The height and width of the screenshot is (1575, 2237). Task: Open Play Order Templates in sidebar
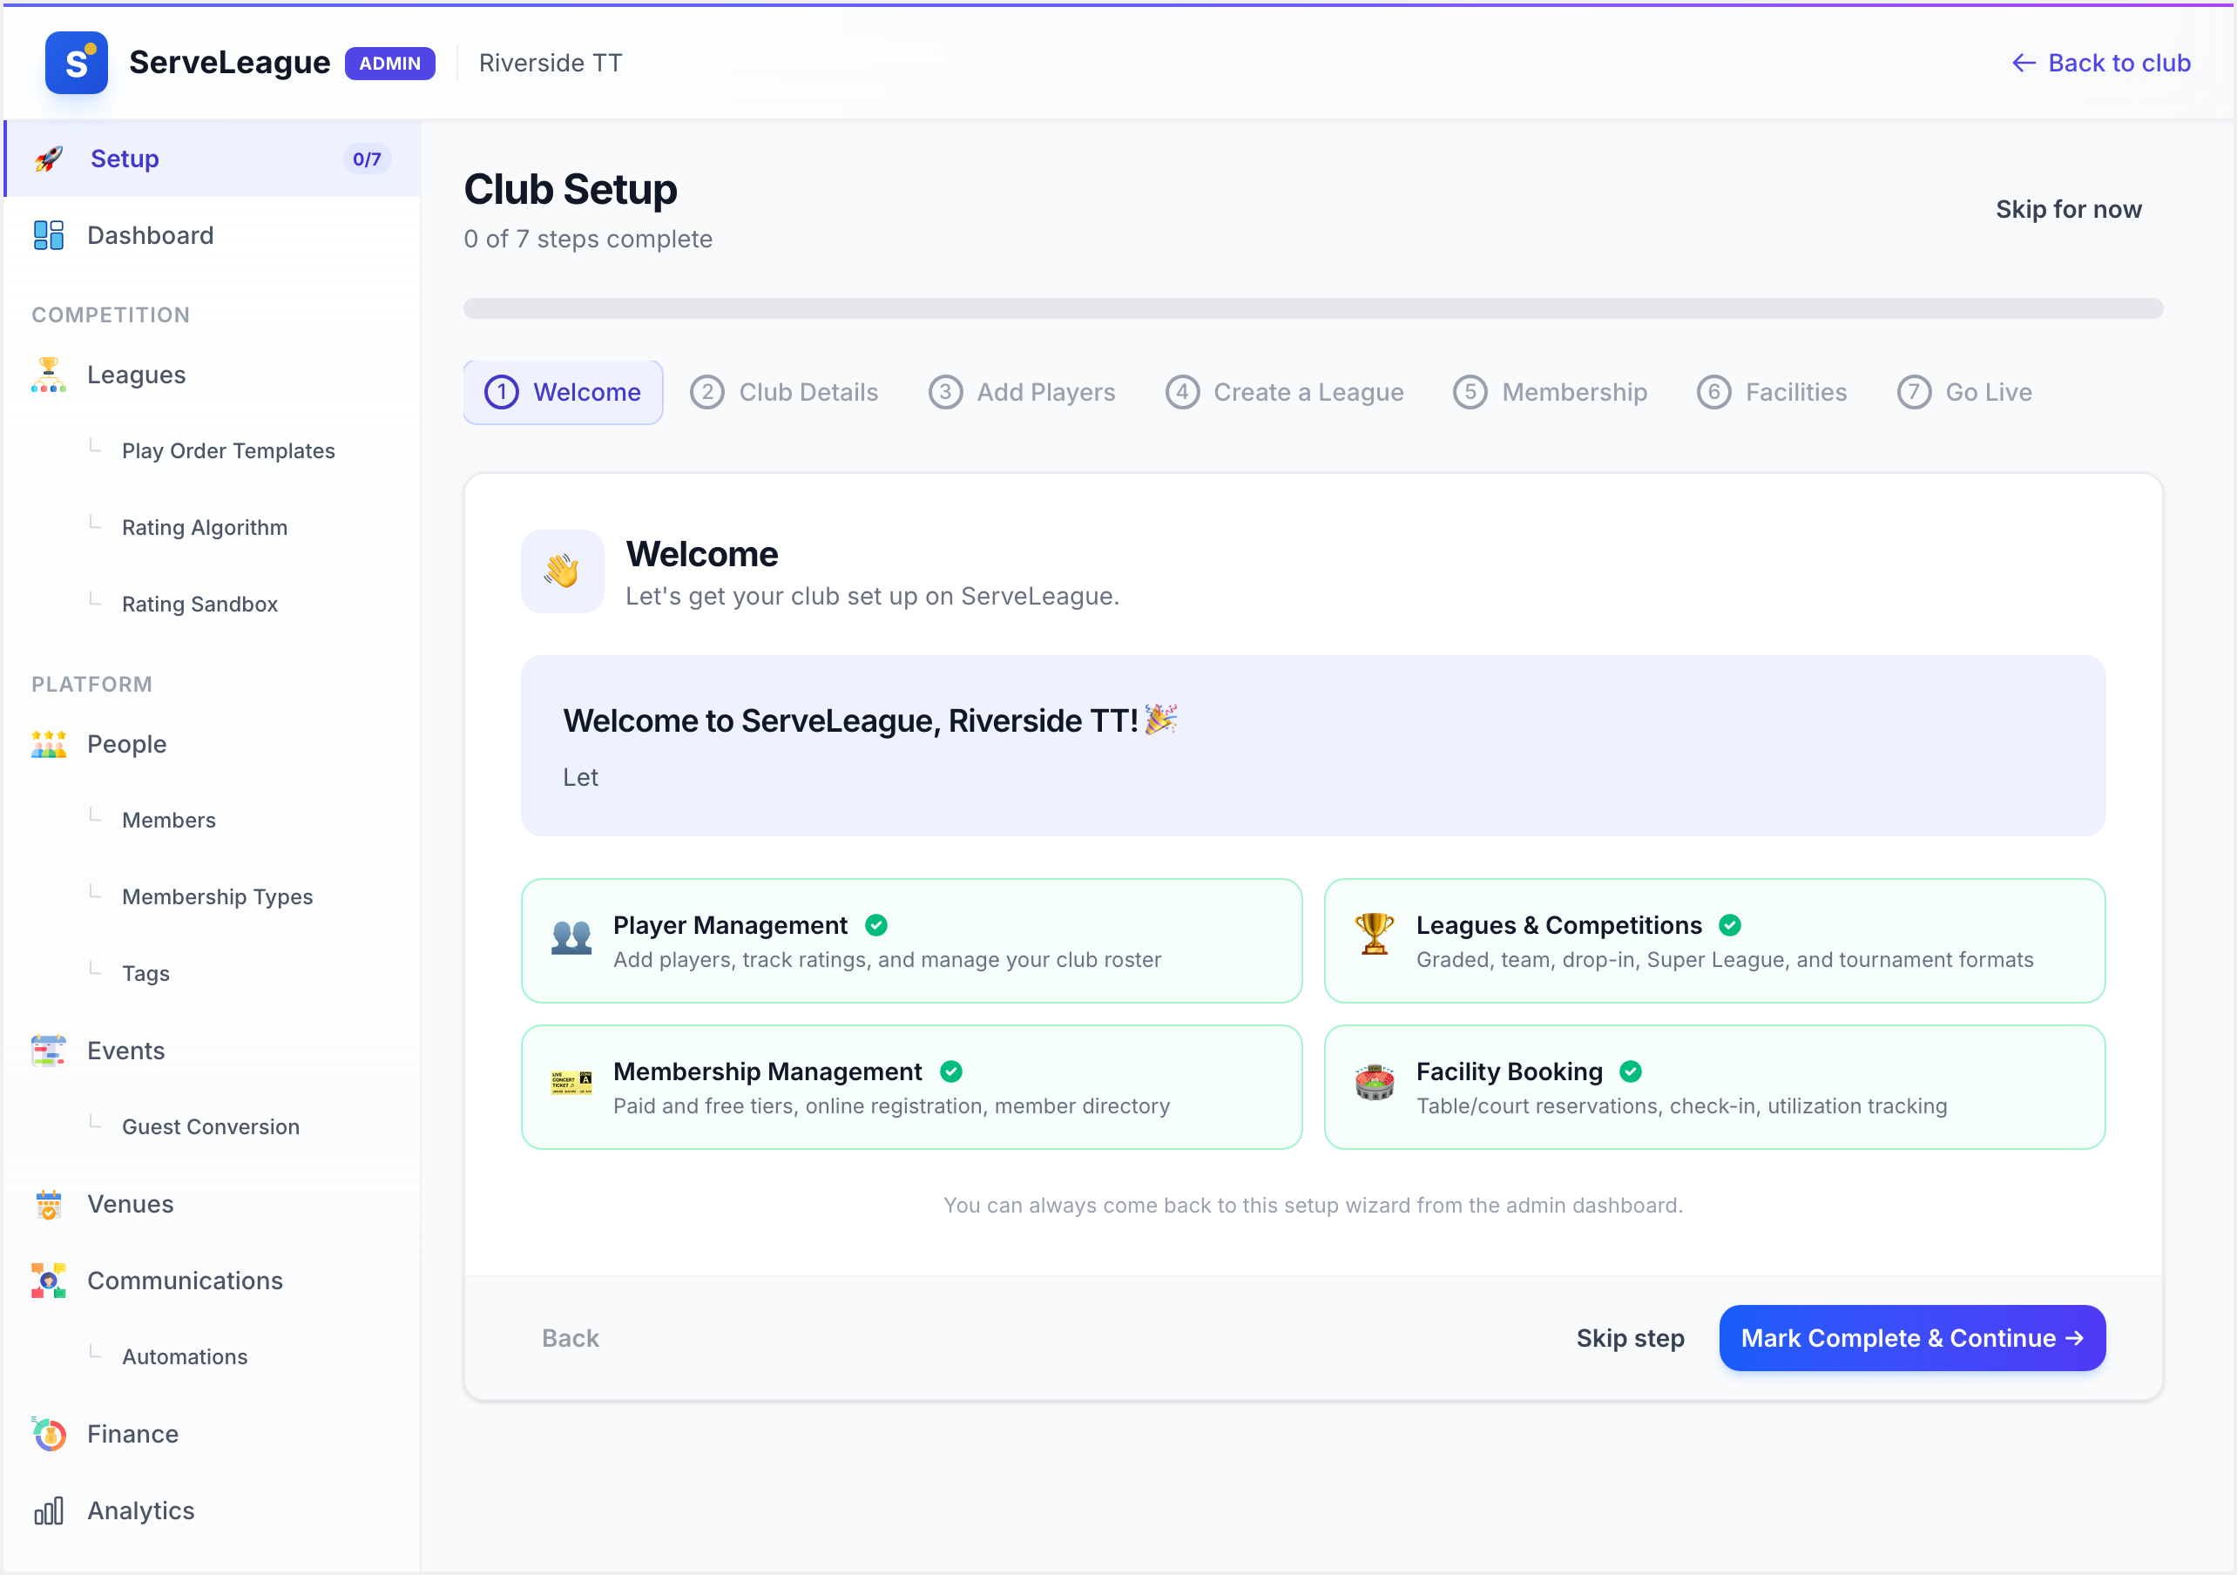click(x=228, y=451)
